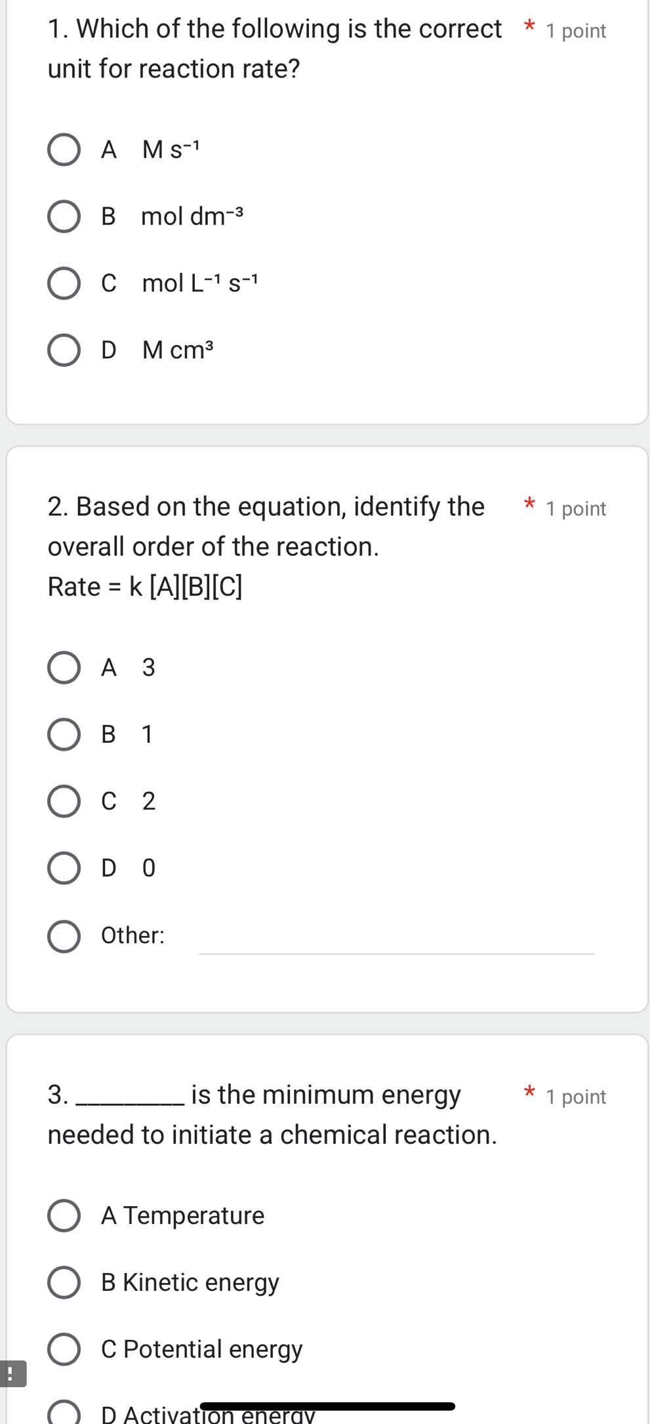The width and height of the screenshot is (650, 1424).
Task: Select answer B 'mol dm⁻³' for question 1
Action: click(64, 217)
